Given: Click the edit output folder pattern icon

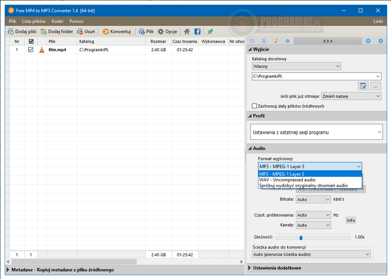Looking at the screenshot, I should tap(363, 87).
